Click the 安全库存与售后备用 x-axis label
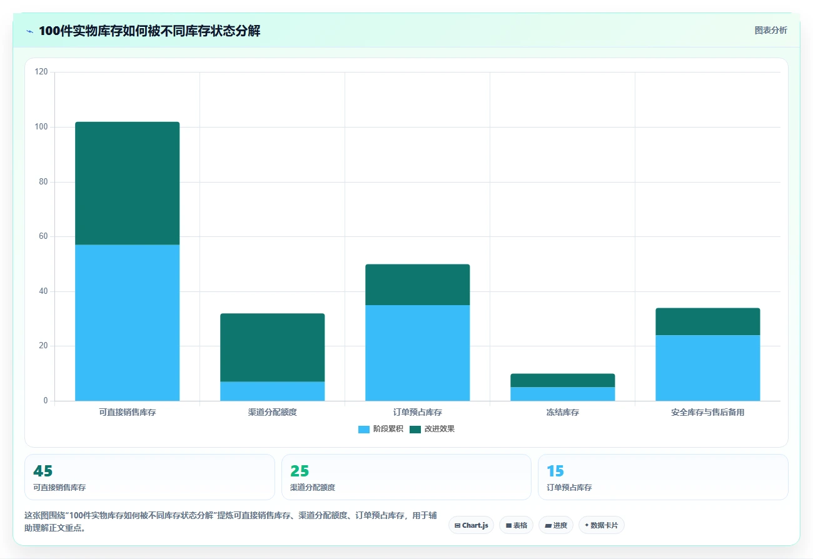The height and width of the screenshot is (559, 813). pyautogui.click(x=708, y=413)
